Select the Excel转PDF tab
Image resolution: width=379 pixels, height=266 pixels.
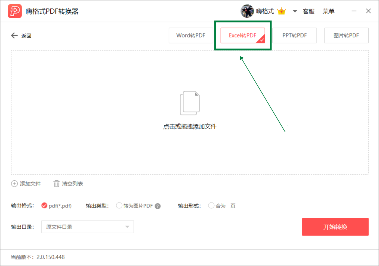tap(243, 35)
